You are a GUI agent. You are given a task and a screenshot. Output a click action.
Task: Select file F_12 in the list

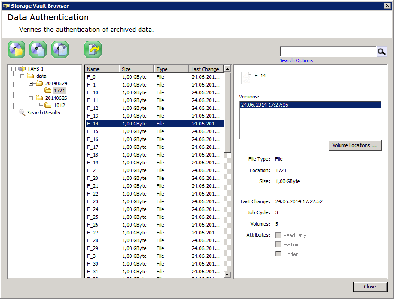click(154, 108)
